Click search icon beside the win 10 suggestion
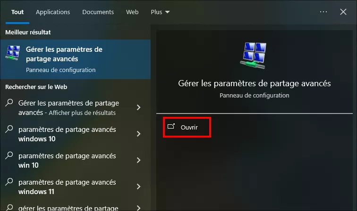 coord(9,155)
